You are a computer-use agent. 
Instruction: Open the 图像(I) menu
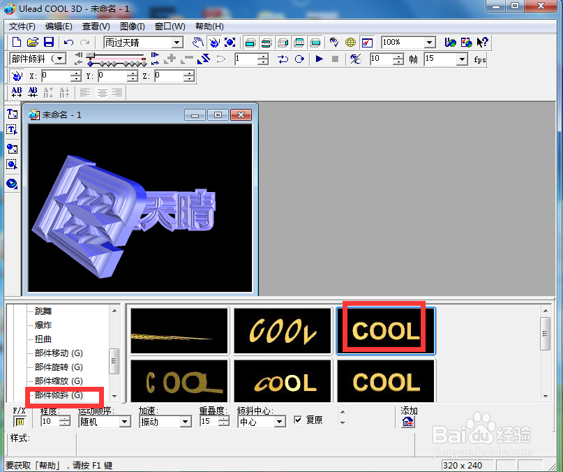[132, 27]
